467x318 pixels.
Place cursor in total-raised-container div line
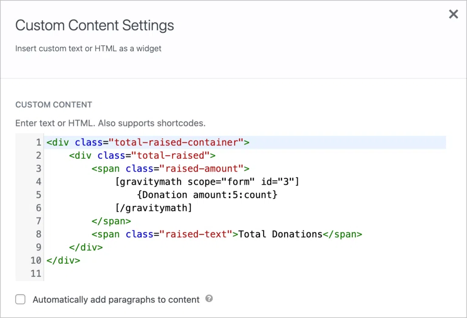point(148,142)
